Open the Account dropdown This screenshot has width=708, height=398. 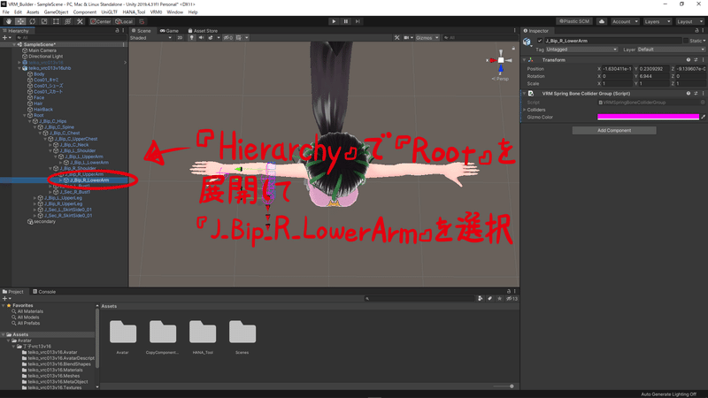click(625, 21)
